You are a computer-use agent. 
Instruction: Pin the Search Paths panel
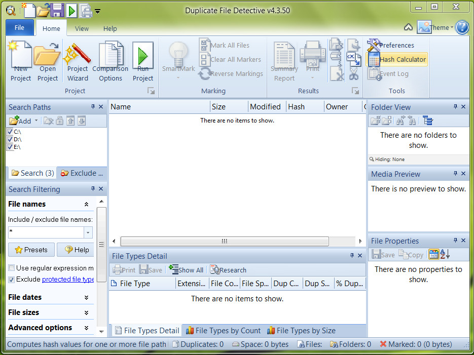pos(93,106)
